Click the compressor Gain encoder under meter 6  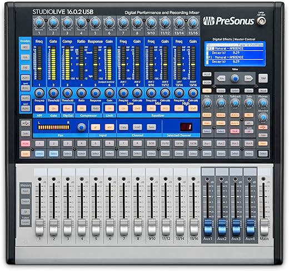click(109, 93)
